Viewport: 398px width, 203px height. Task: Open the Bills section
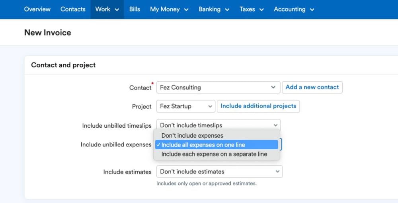[x=135, y=9]
